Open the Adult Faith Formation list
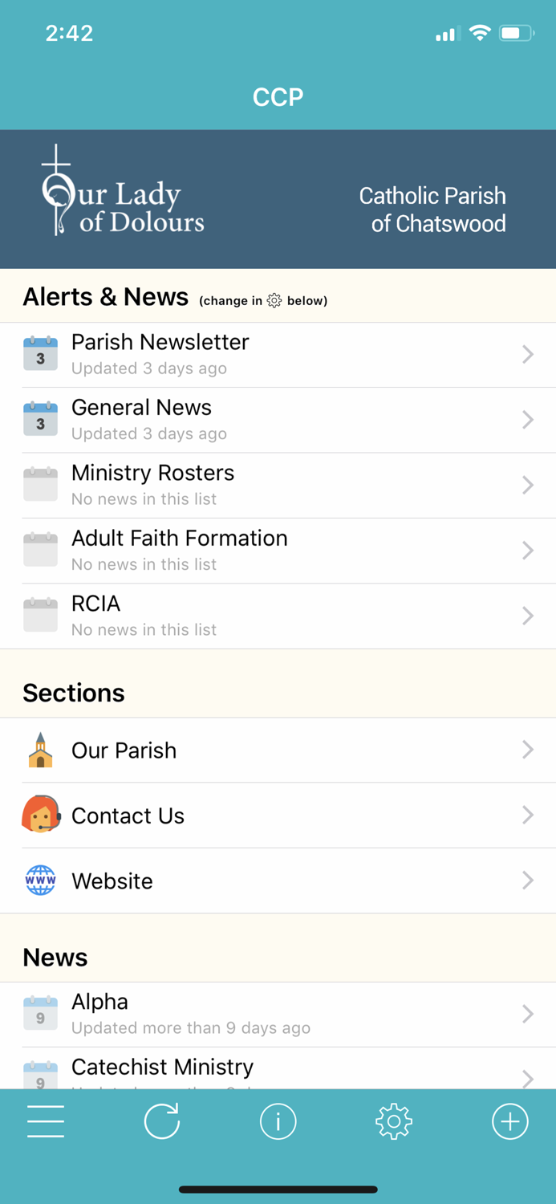556x1204 pixels. tap(278, 550)
